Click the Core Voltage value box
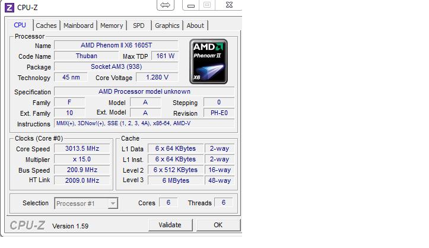 [x=157, y=78]
